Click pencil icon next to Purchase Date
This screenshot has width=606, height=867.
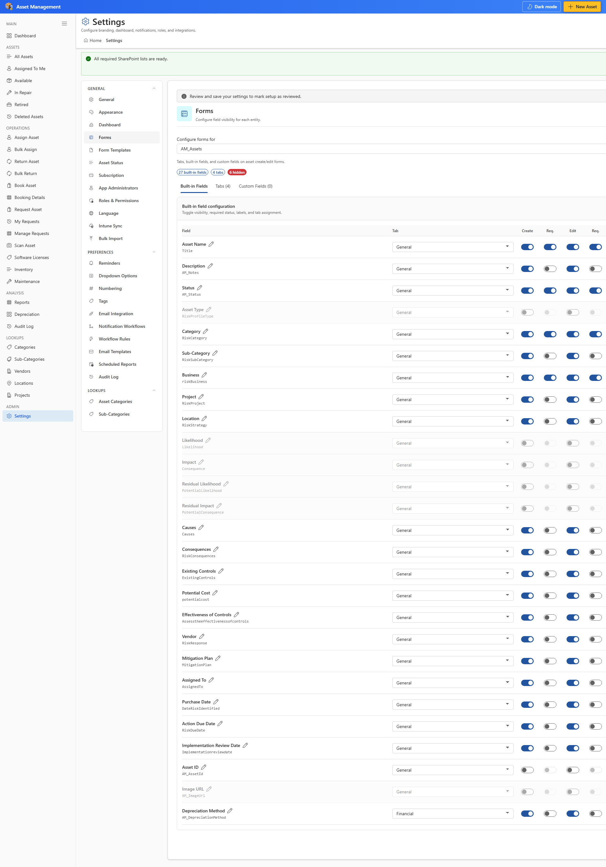pos(216,701)
